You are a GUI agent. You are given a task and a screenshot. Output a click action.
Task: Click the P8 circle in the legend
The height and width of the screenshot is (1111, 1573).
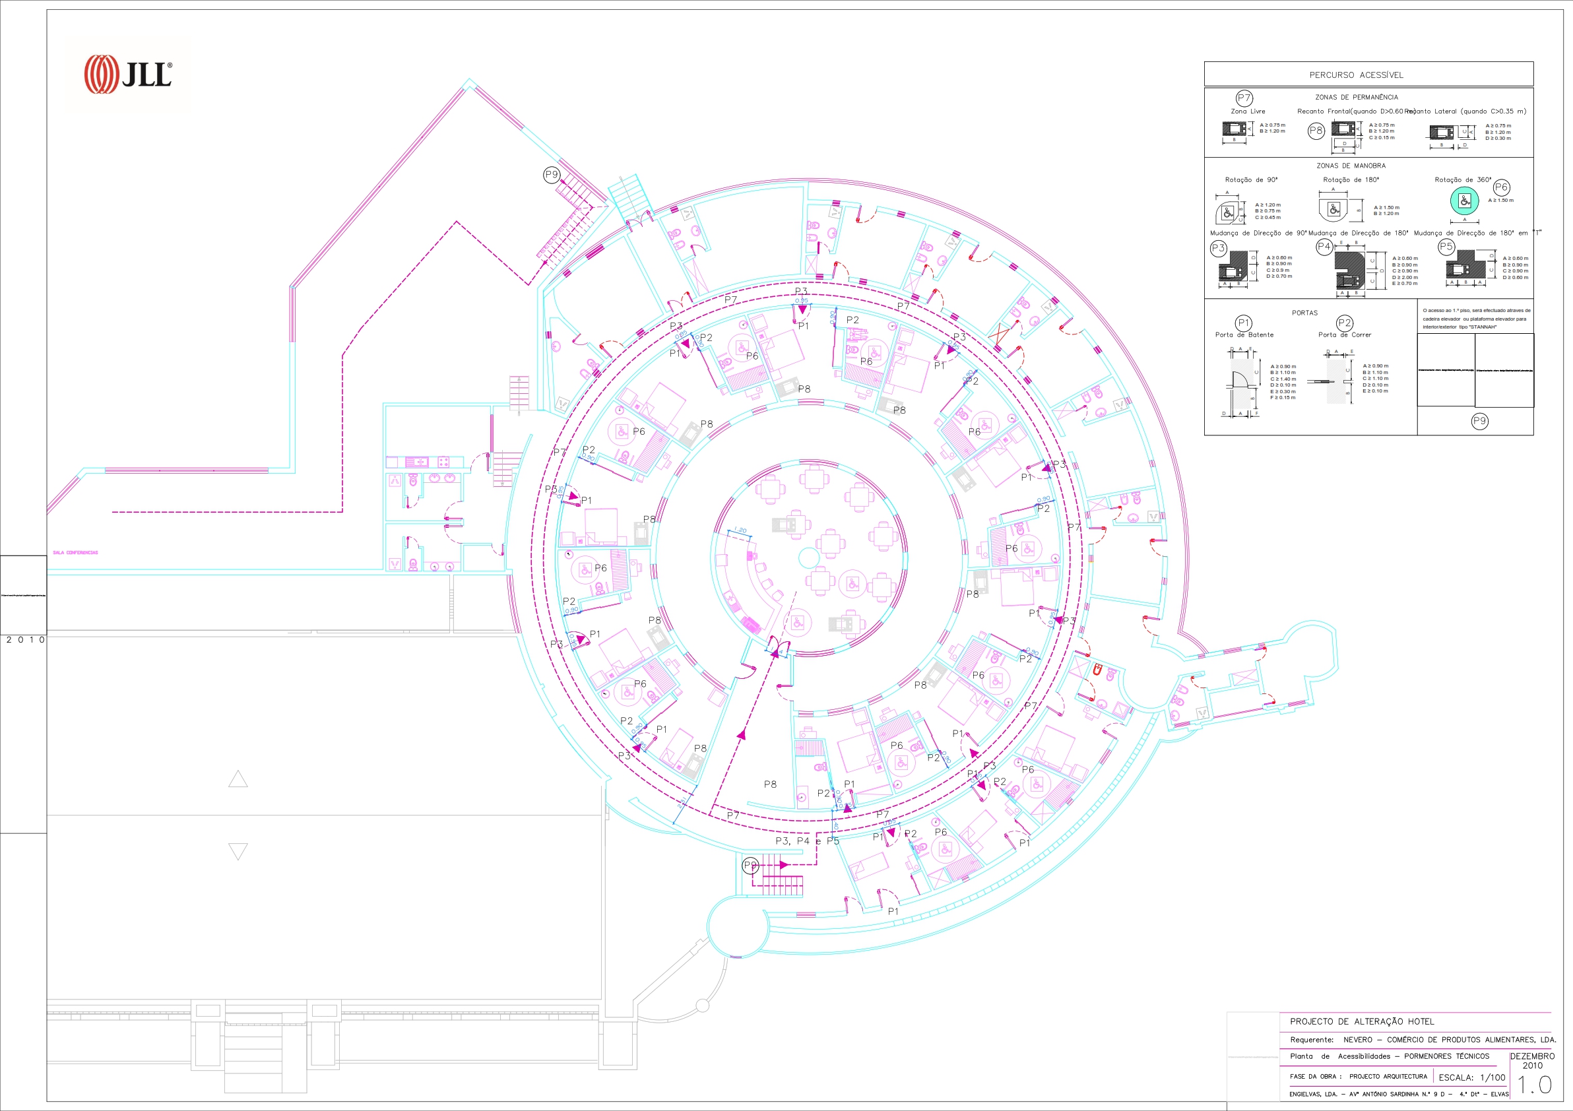click(x=1316, y=131)
